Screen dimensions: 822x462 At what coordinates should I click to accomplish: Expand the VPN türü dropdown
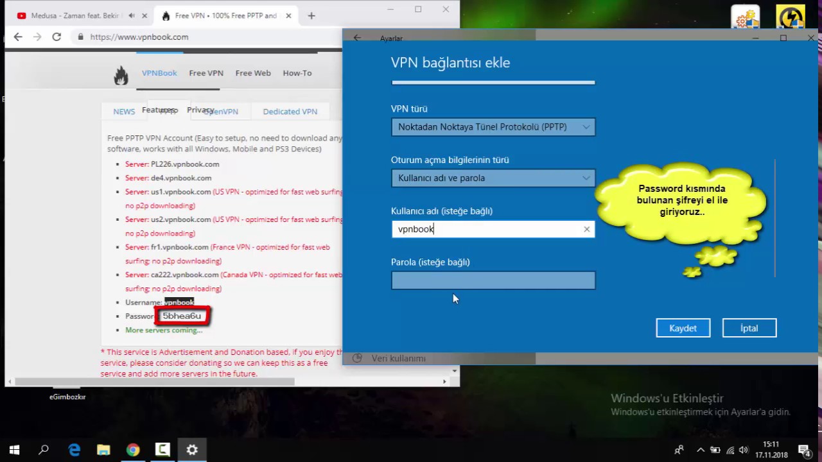493,127
